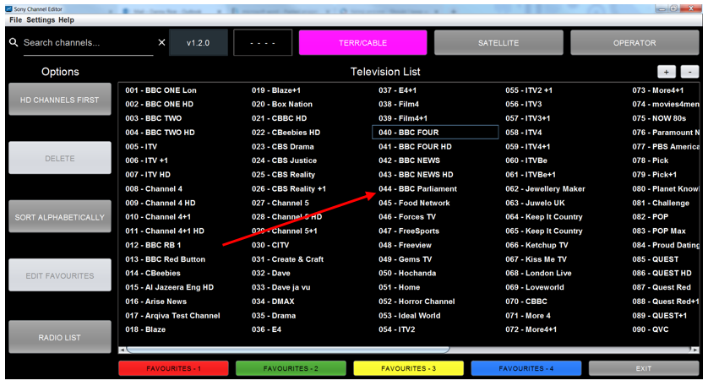Viewport: 708px width, 386px height.
Task: Select channel 040 - BBC FOUR
Action: pos(435,133)
